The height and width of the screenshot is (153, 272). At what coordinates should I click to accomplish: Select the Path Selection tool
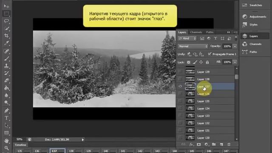[6, 125]
